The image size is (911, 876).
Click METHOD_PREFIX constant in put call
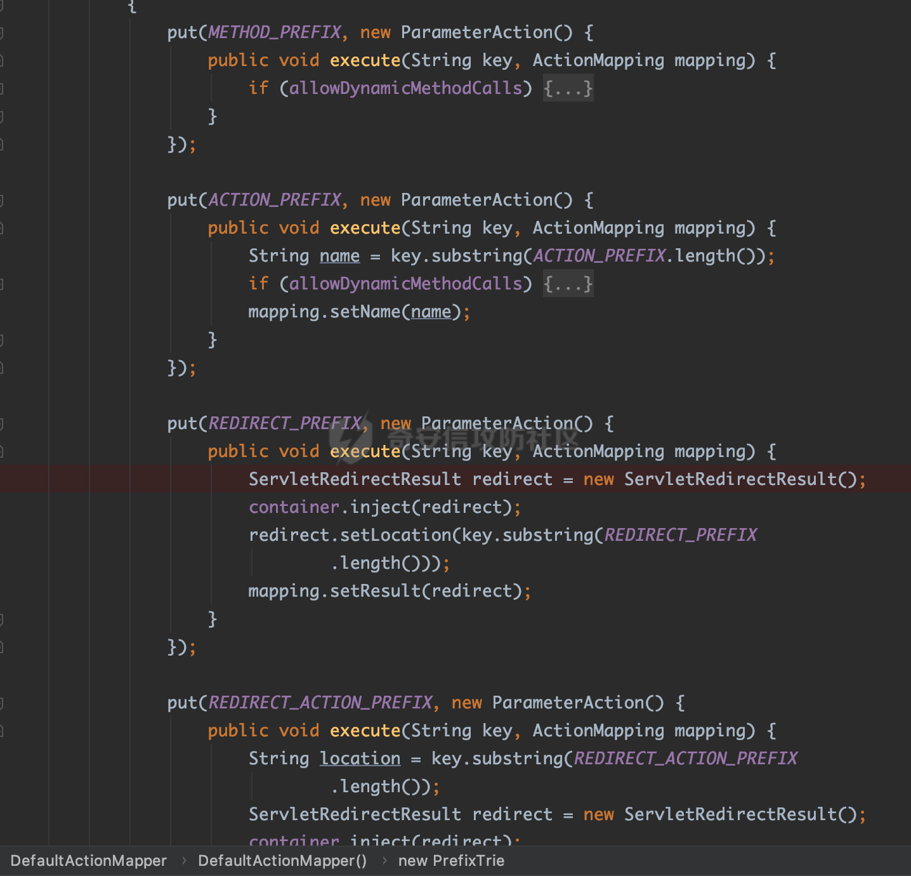[275, 32]
